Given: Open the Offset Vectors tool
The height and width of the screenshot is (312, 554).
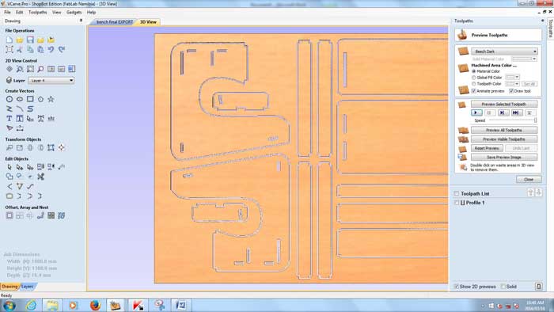Looking at the screenshot, I should [9, 215].
